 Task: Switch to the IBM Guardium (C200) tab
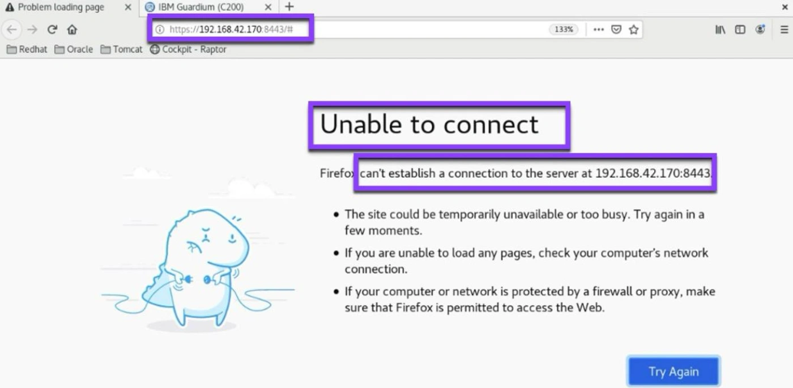[201, 7]
